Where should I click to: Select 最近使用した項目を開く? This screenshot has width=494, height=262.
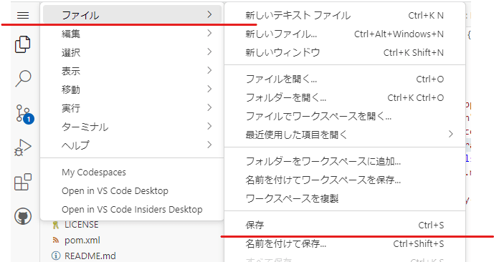click(x=345, y=135)
